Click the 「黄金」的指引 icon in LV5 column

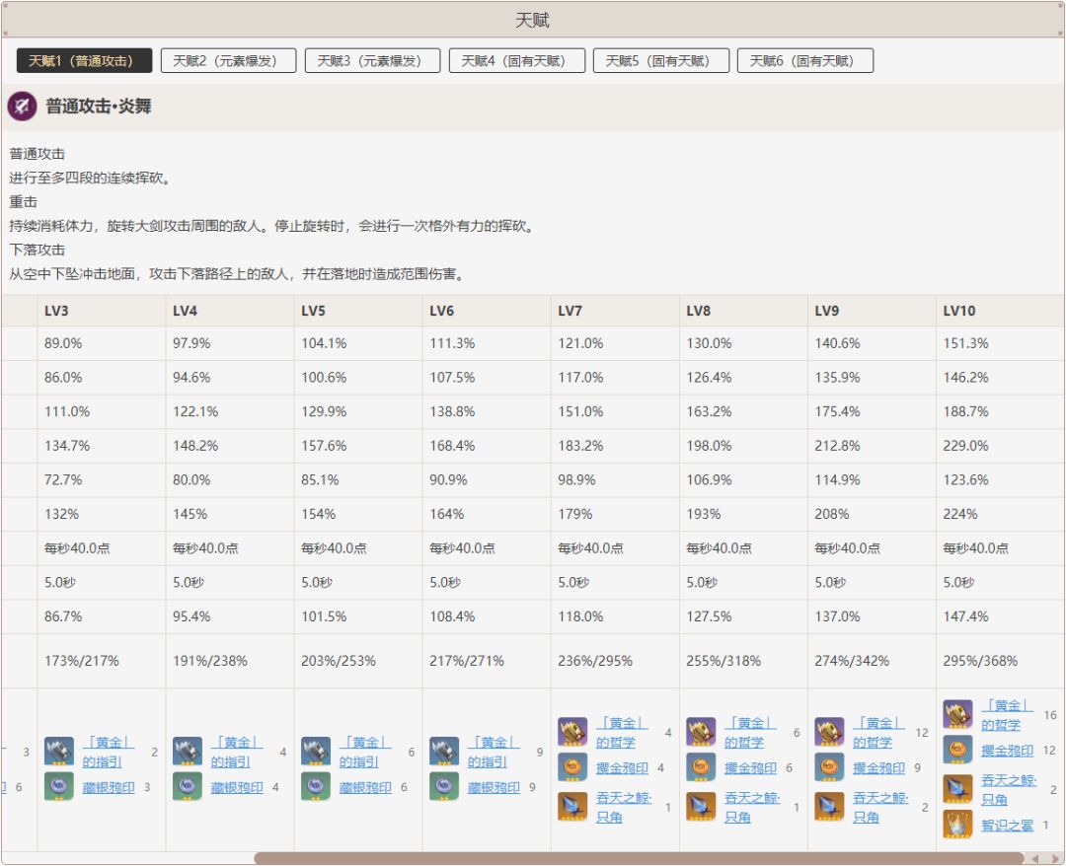tap(316, 752)
